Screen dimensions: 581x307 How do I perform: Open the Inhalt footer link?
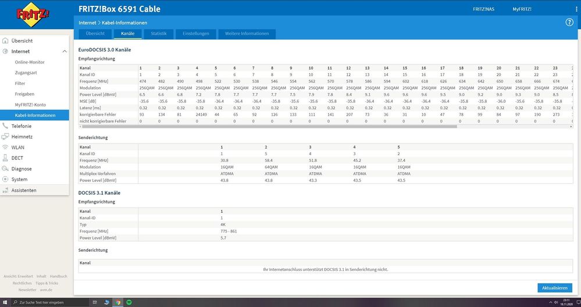click(41, 276)
